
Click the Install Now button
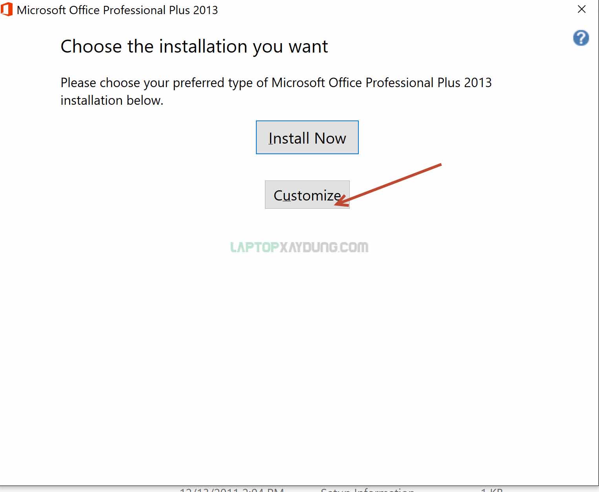tap(307, 137)
